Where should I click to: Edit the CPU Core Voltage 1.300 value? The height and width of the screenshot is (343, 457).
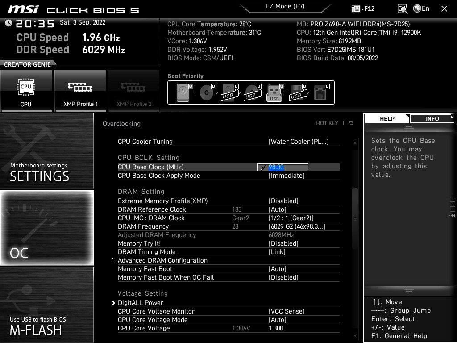pos(276,328)
